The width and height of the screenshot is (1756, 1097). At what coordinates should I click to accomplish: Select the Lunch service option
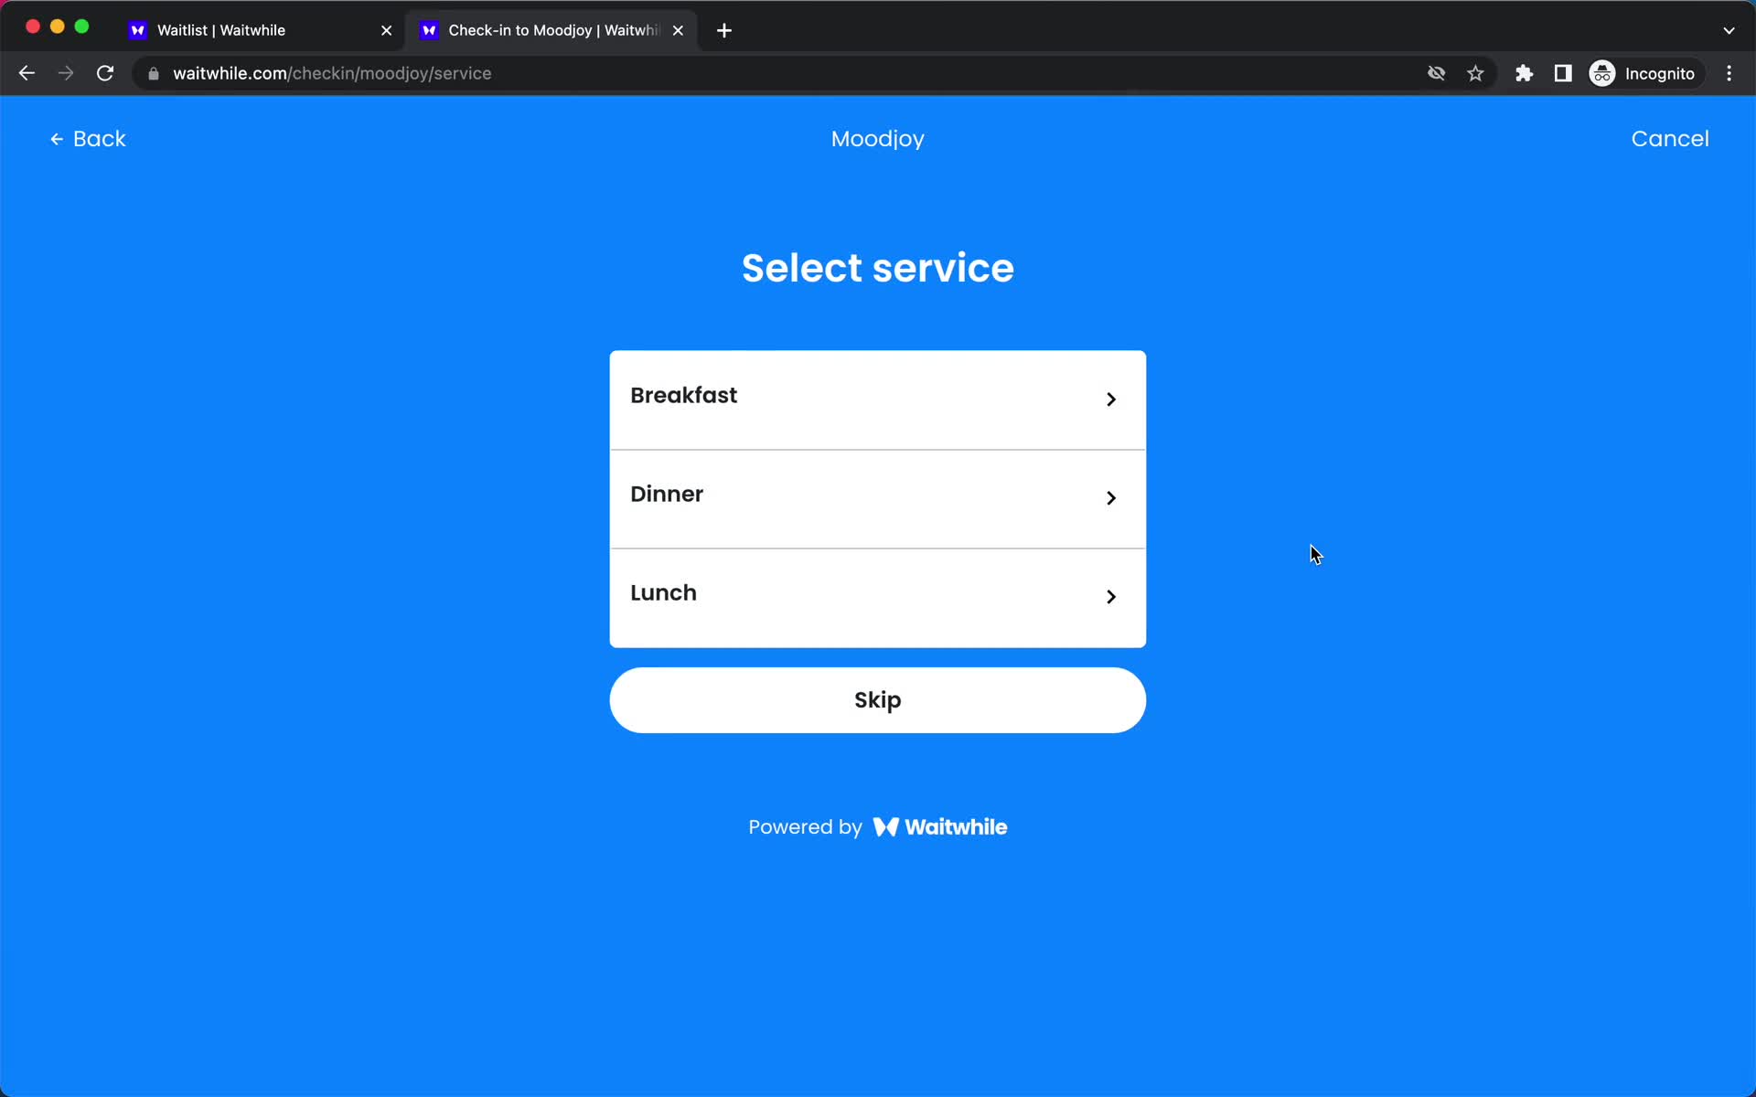coord(877,591)
